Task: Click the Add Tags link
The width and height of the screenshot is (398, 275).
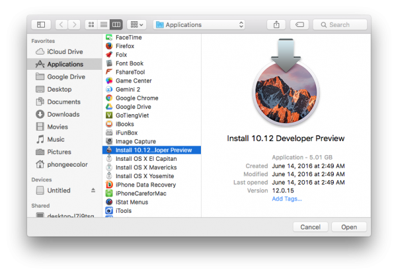Action: click(287, 199)
